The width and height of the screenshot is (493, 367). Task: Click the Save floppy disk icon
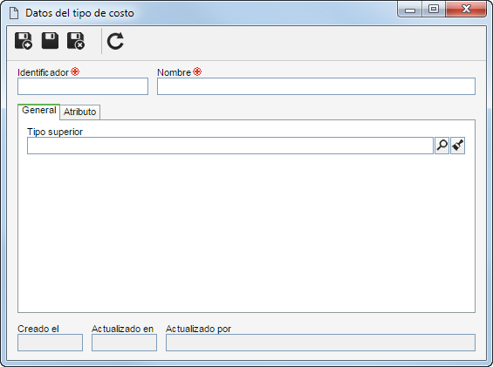point(50,40)
